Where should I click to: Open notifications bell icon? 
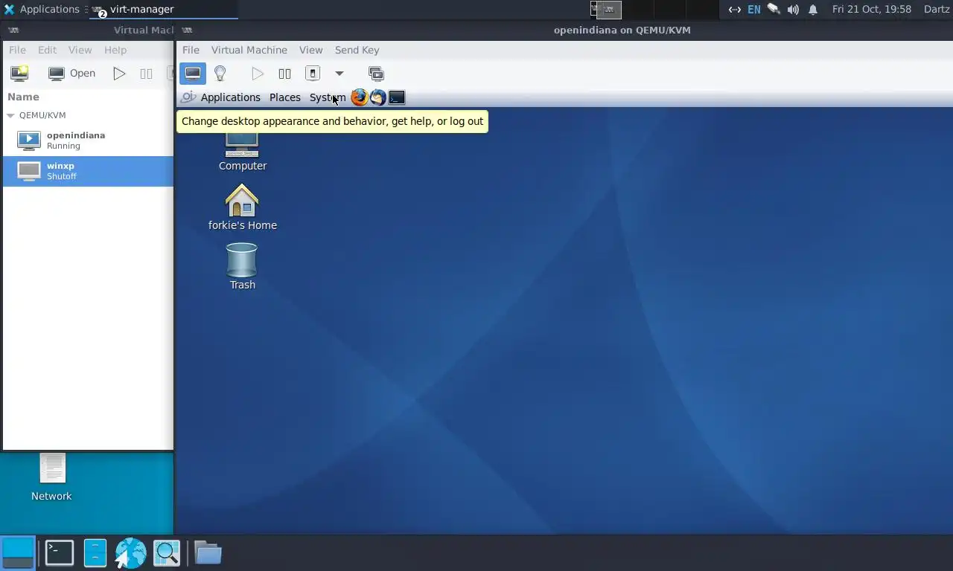pos(813,10)
